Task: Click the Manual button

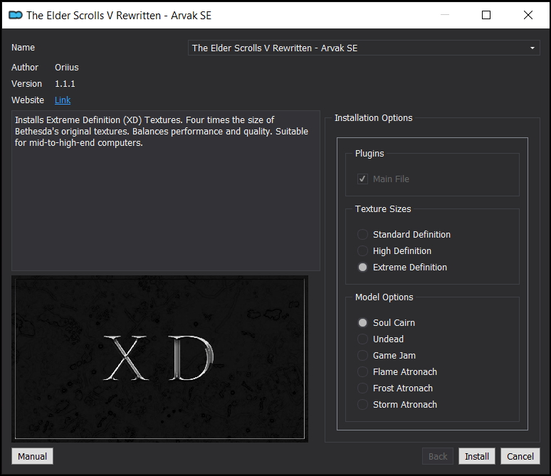Action: (x=32, y=456)
